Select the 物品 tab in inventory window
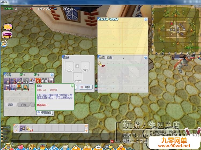This screenshot has height=150, width=201. [102, 57]
